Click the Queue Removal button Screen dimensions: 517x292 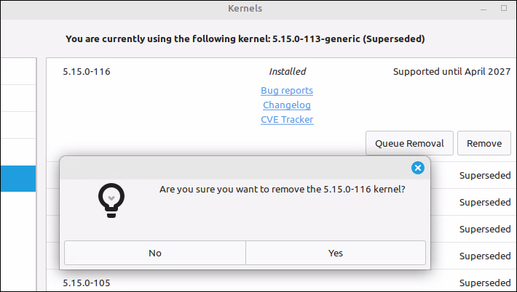tap(409, 143)
